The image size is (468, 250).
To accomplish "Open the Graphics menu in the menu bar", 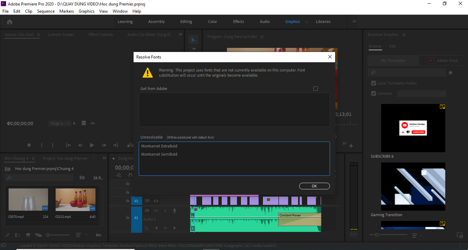I will tap(87, 11).
